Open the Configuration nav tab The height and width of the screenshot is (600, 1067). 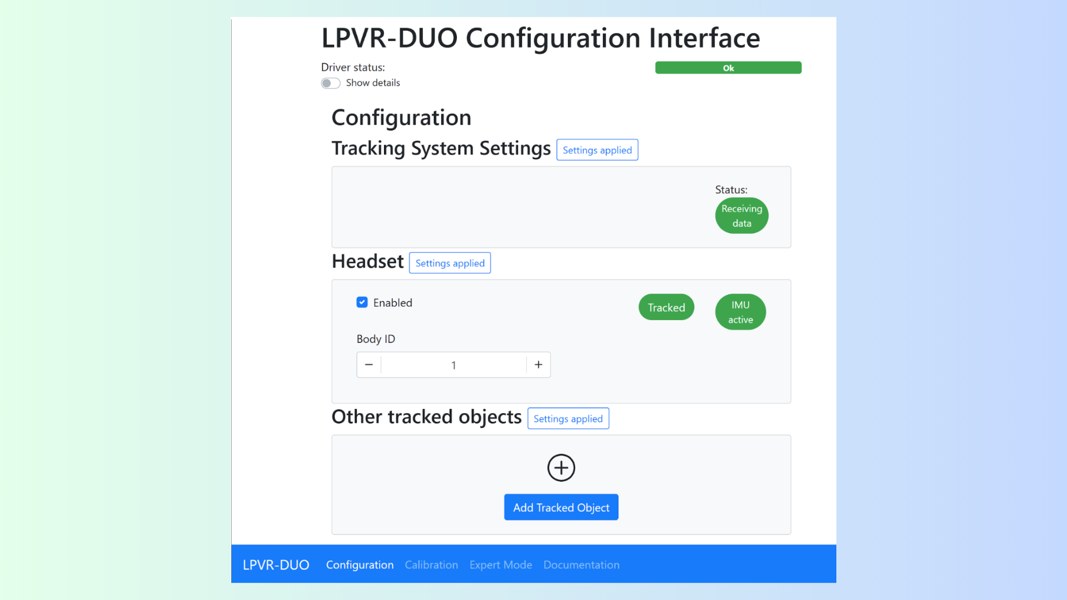360,564
